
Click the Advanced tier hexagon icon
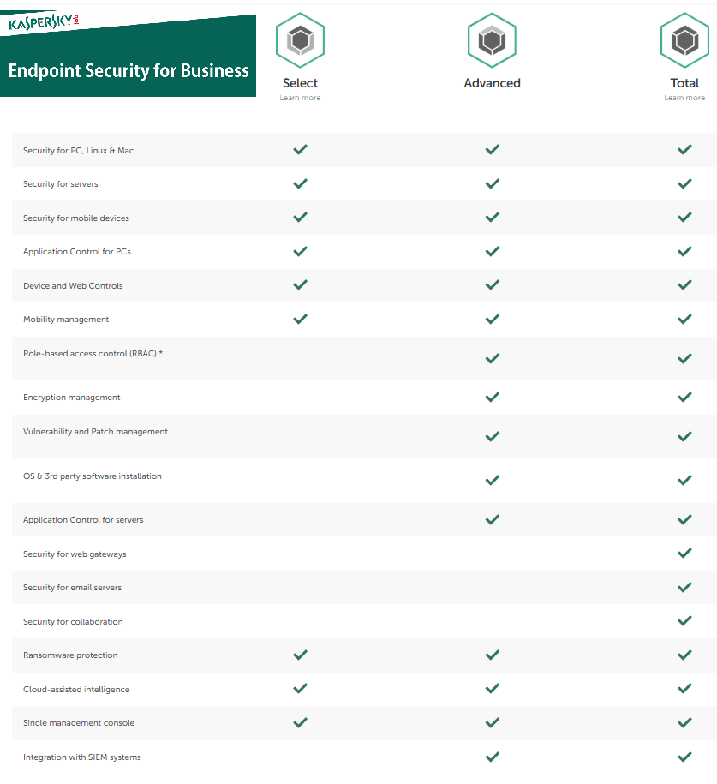pyautogui.click(x=492, y=40)
